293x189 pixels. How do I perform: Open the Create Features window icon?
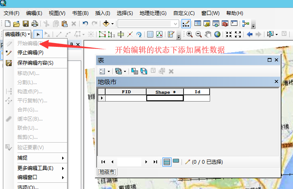[x=171, y=34]
